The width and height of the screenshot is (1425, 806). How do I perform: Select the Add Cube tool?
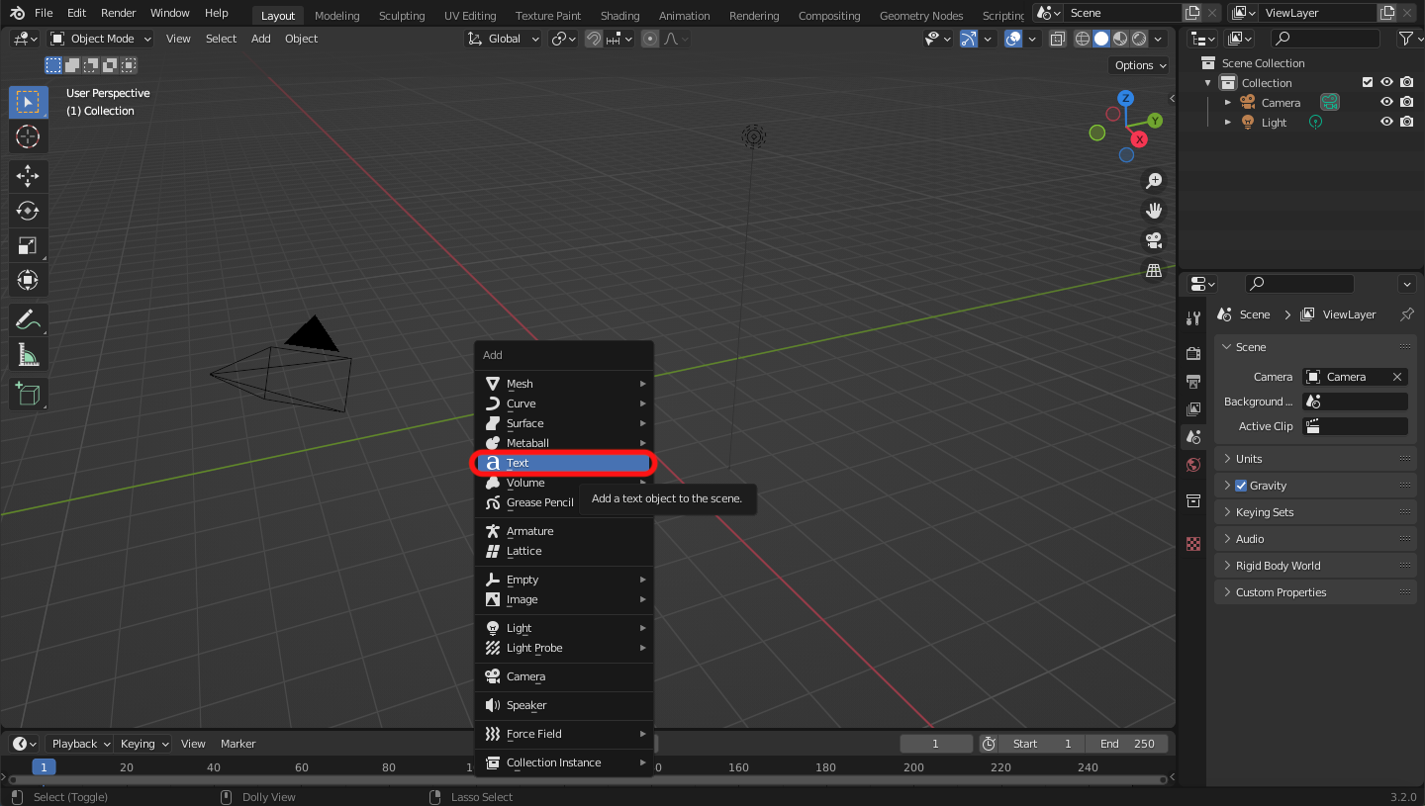28,395
